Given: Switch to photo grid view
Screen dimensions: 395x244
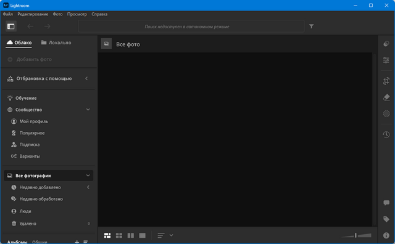Looking at the screenshot, I should (107, 235).
